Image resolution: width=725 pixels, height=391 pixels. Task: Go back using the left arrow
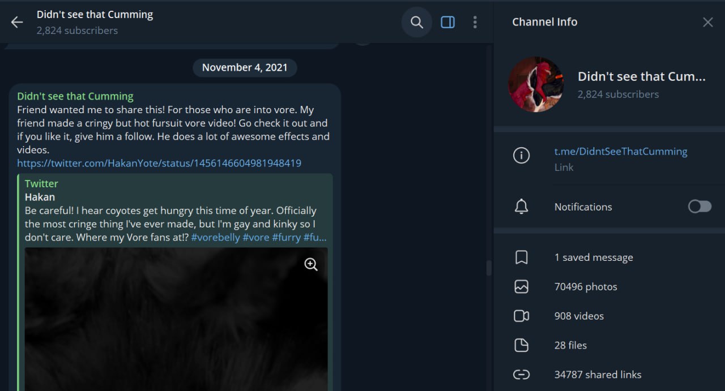[x=17, y=22]
